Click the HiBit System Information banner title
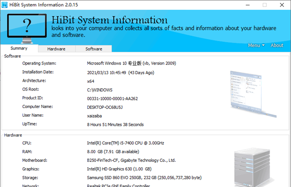The height and width of the screenshot is (187, 291). (110, 20)
